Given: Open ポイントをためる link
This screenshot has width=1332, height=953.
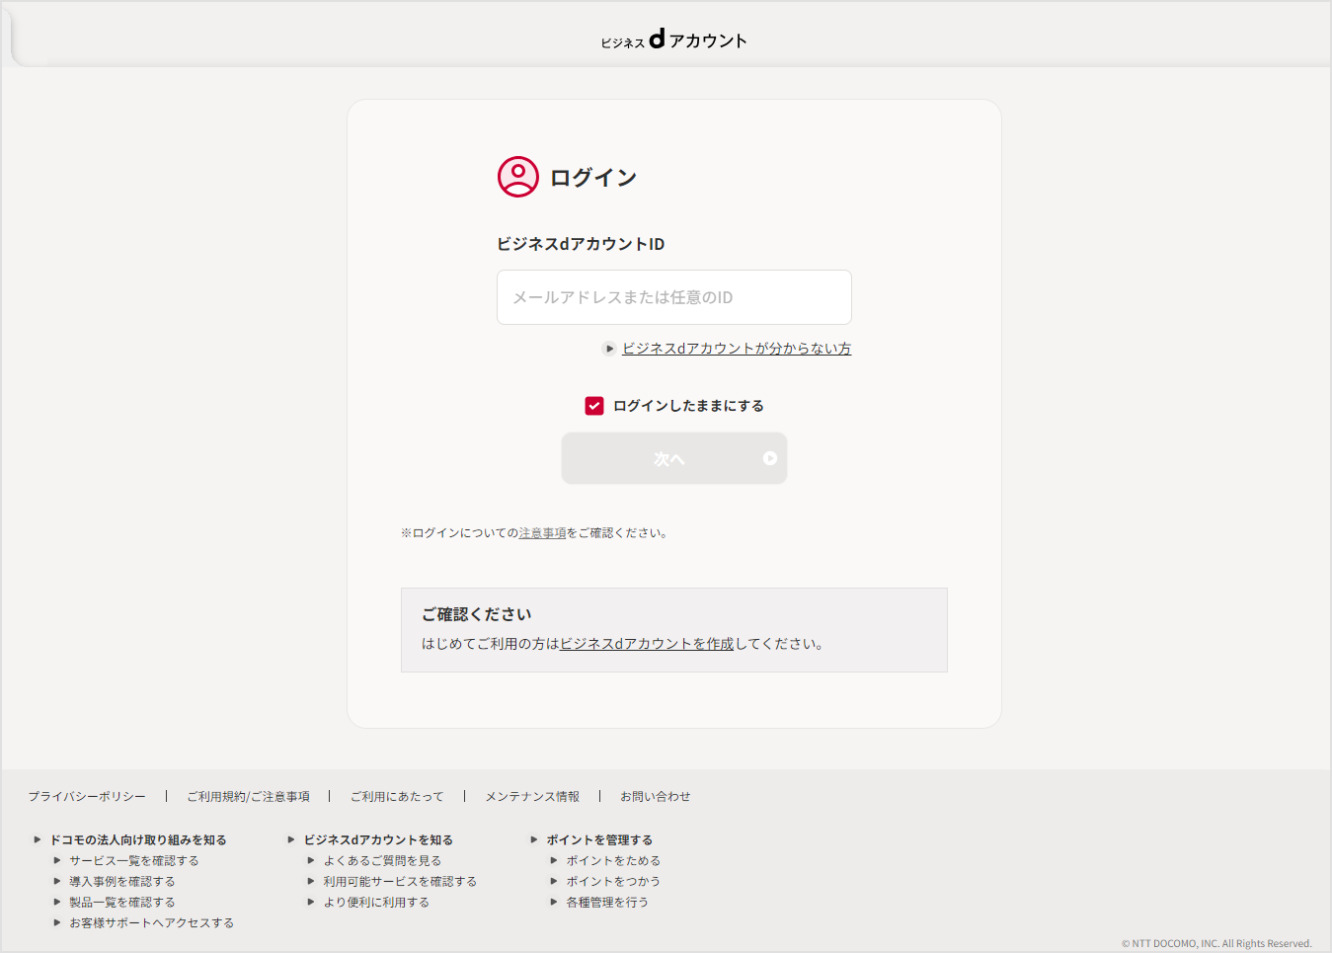Looking at the screenshot, I should [614, 861].
